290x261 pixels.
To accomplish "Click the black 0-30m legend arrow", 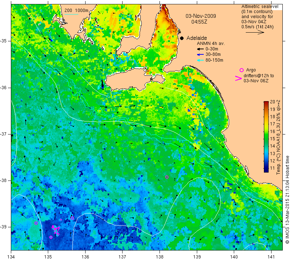I will [x=200, y=49].
